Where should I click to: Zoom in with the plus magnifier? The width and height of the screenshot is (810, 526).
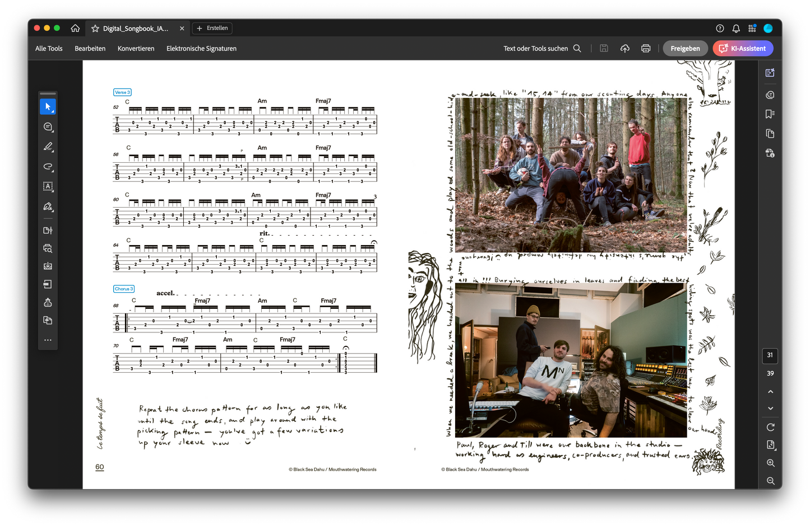(770, 463)
